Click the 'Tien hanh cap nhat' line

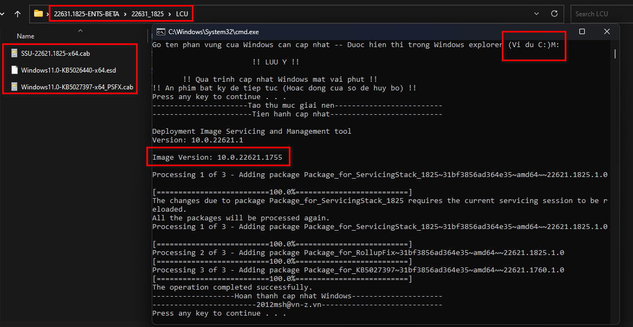(x=298, y=114)
